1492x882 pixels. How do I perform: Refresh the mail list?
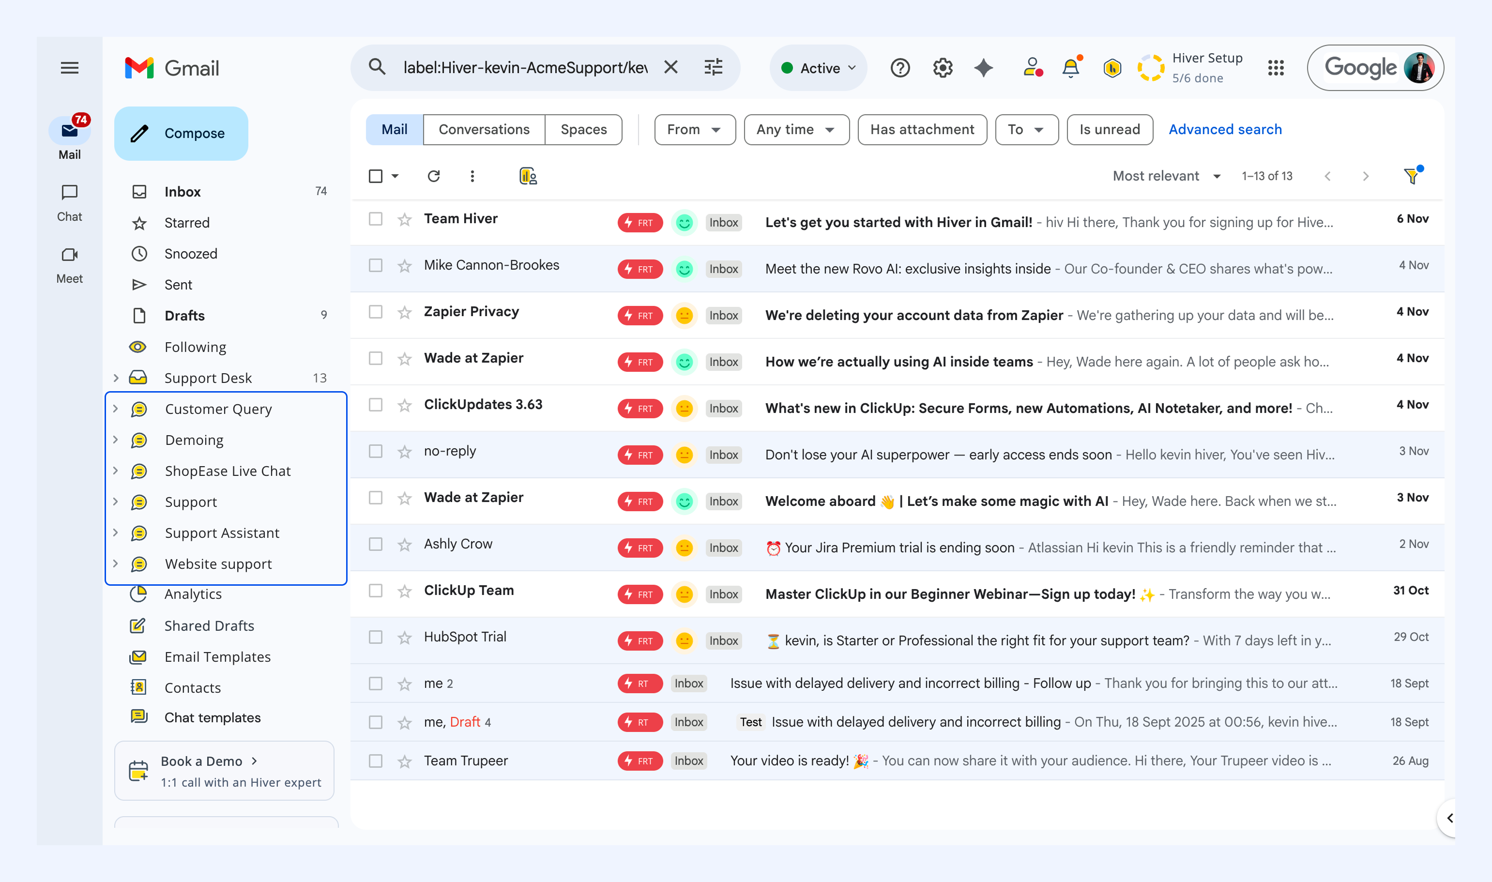pyautogui.click(x=434, y=176)
